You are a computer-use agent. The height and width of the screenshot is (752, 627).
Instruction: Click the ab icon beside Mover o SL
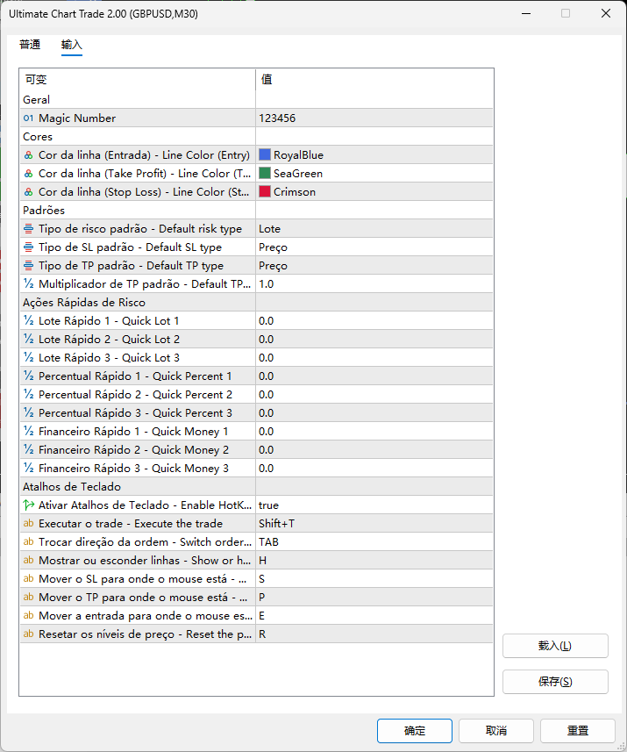(28, 579)
